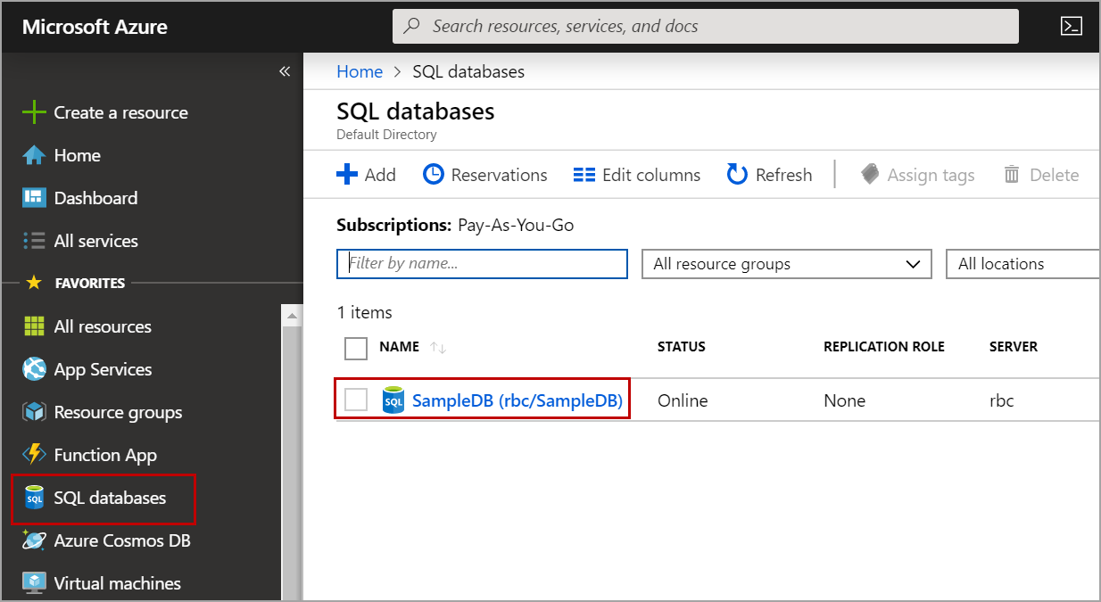Check the SampleDB row checkbox
The image size is (1101, 602).
coord(356,400)
